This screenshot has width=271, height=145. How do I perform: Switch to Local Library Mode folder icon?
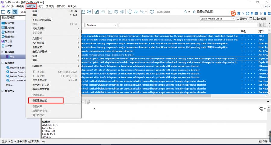pyautogui.click(x=3, y=12)
